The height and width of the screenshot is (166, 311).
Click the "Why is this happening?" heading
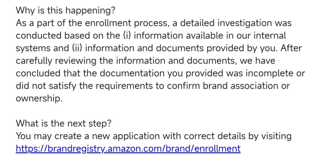click(66, 10)
